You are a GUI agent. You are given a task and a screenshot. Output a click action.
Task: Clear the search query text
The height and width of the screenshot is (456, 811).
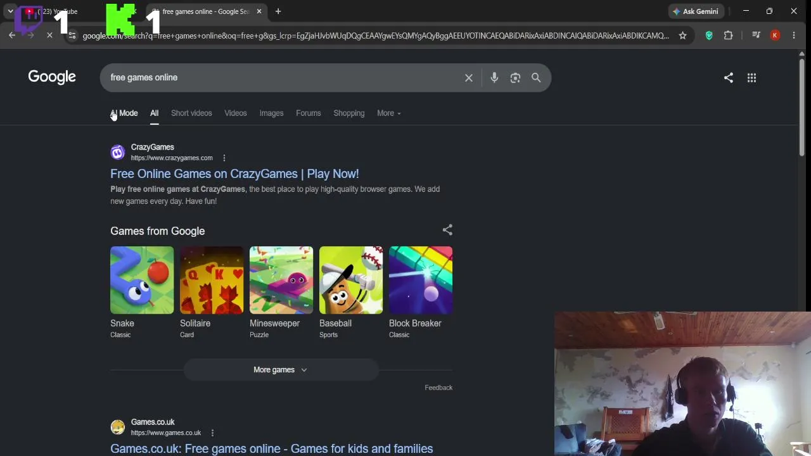[469, 77]
